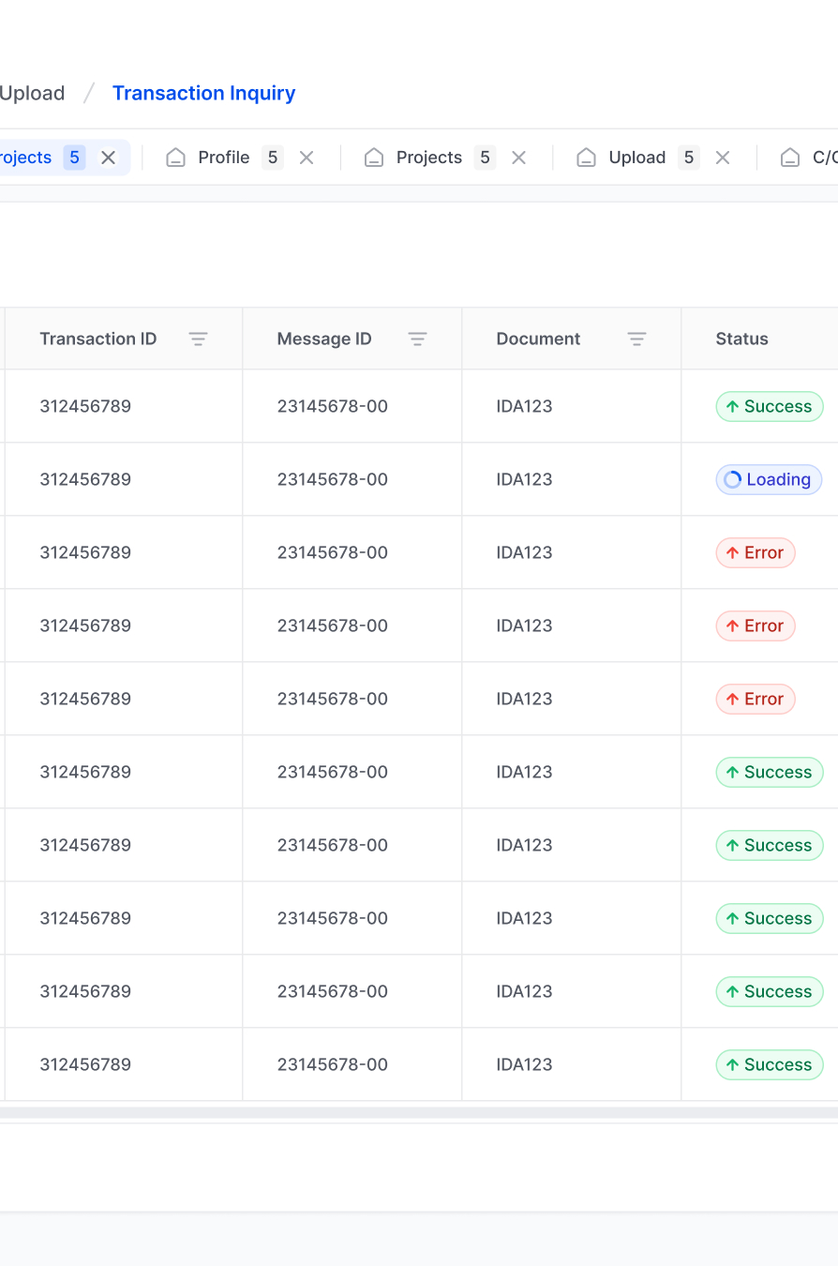This screenshot has width=838, height=1266.
Task: Close the Profile tab
Action: tap(307, 158)
